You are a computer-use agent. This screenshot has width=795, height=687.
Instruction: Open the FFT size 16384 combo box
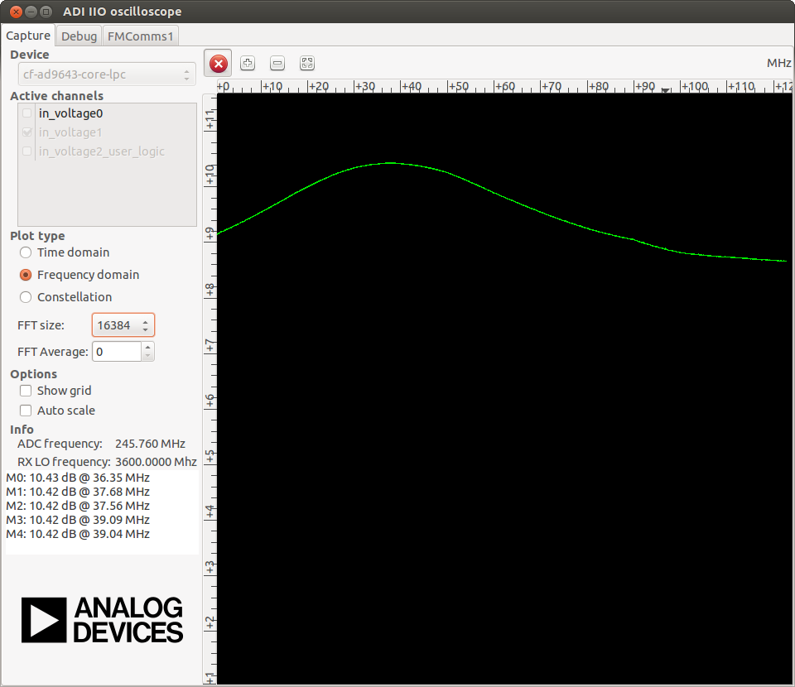[123, 325]
